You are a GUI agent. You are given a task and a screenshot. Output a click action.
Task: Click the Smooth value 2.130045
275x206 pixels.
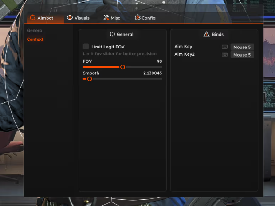coord(153,73)
